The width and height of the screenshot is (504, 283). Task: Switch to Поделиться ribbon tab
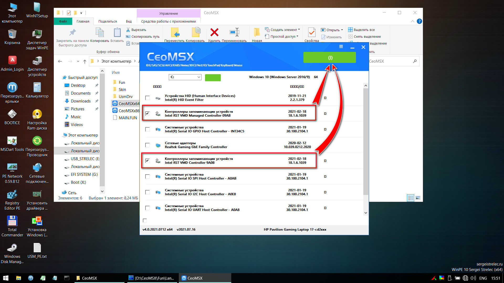[x=107, y=21]
